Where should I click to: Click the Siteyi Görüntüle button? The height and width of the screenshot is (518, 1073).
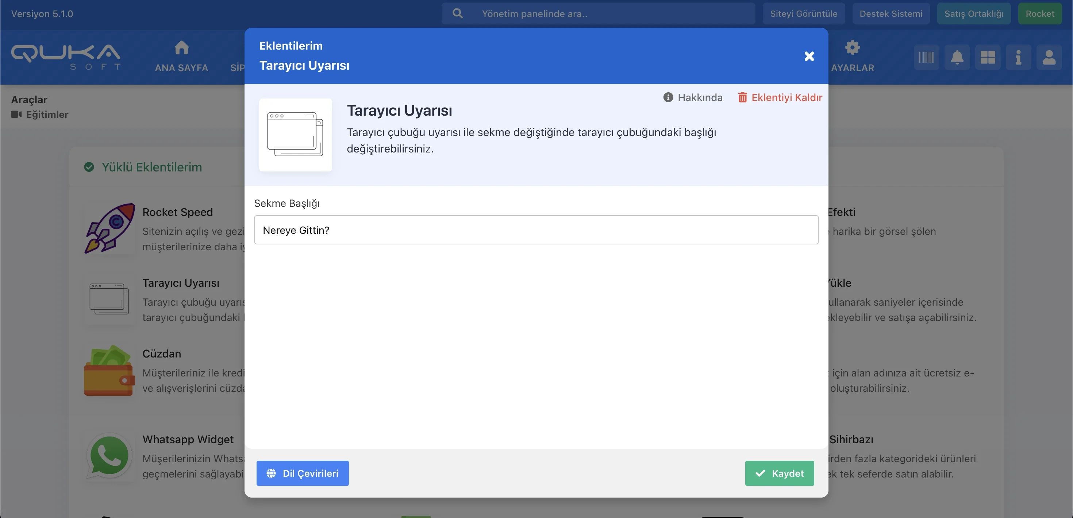(804, 14)
